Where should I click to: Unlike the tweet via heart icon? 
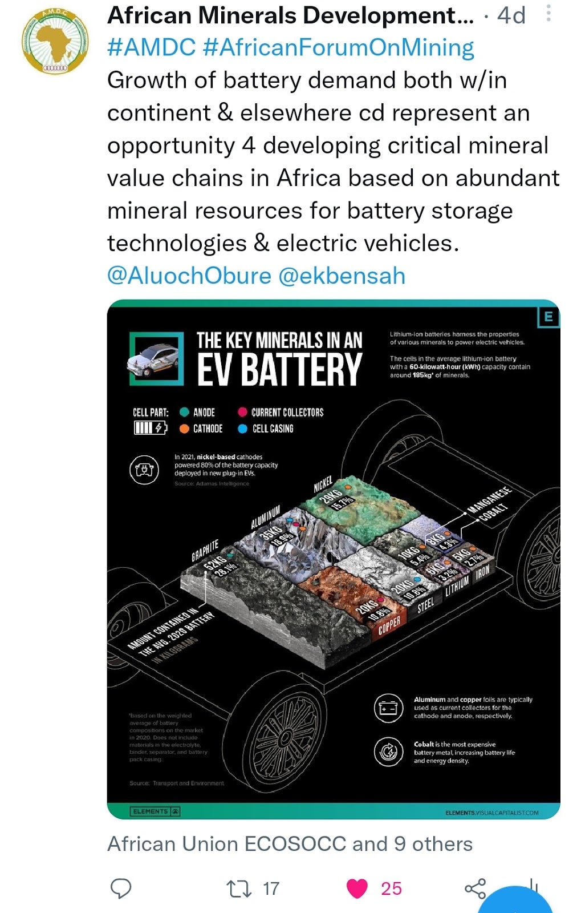pos(357,888)
